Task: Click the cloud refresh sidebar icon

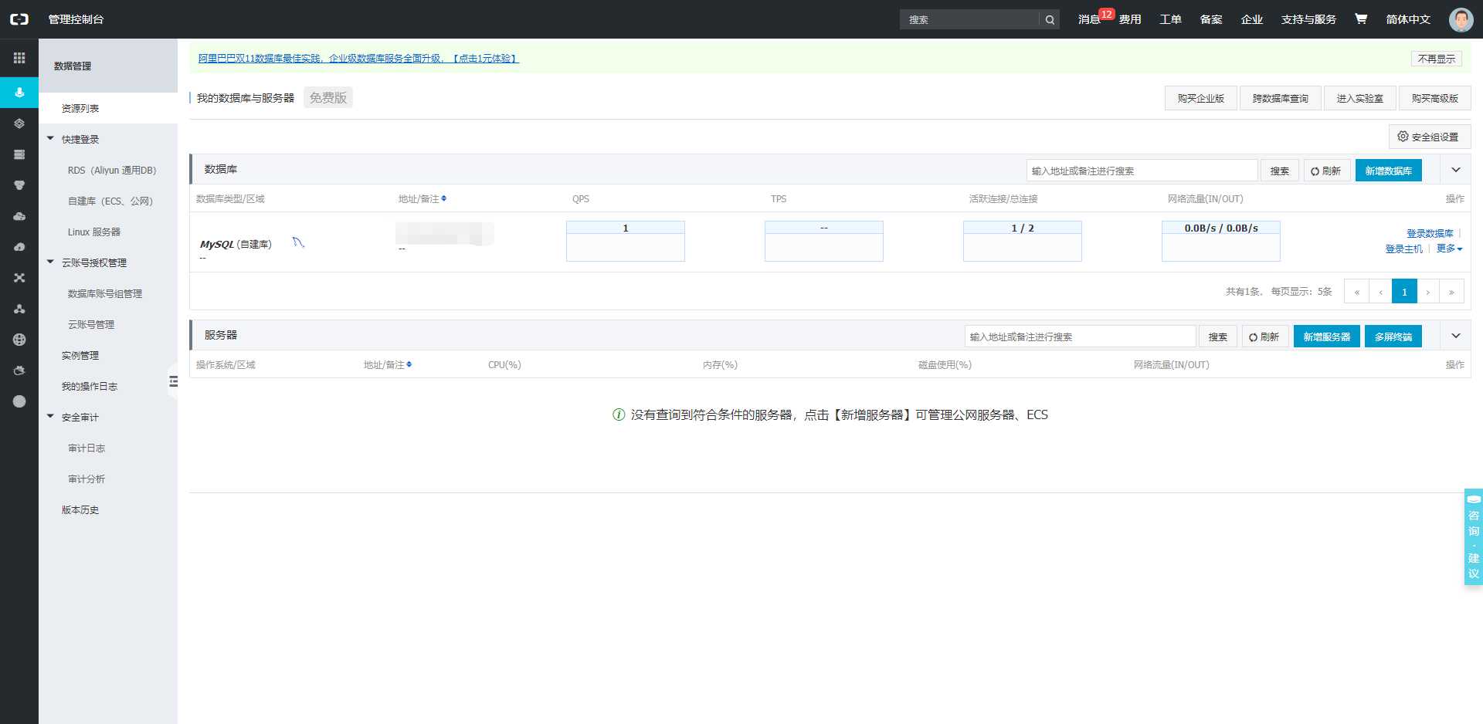Action: 19,370
